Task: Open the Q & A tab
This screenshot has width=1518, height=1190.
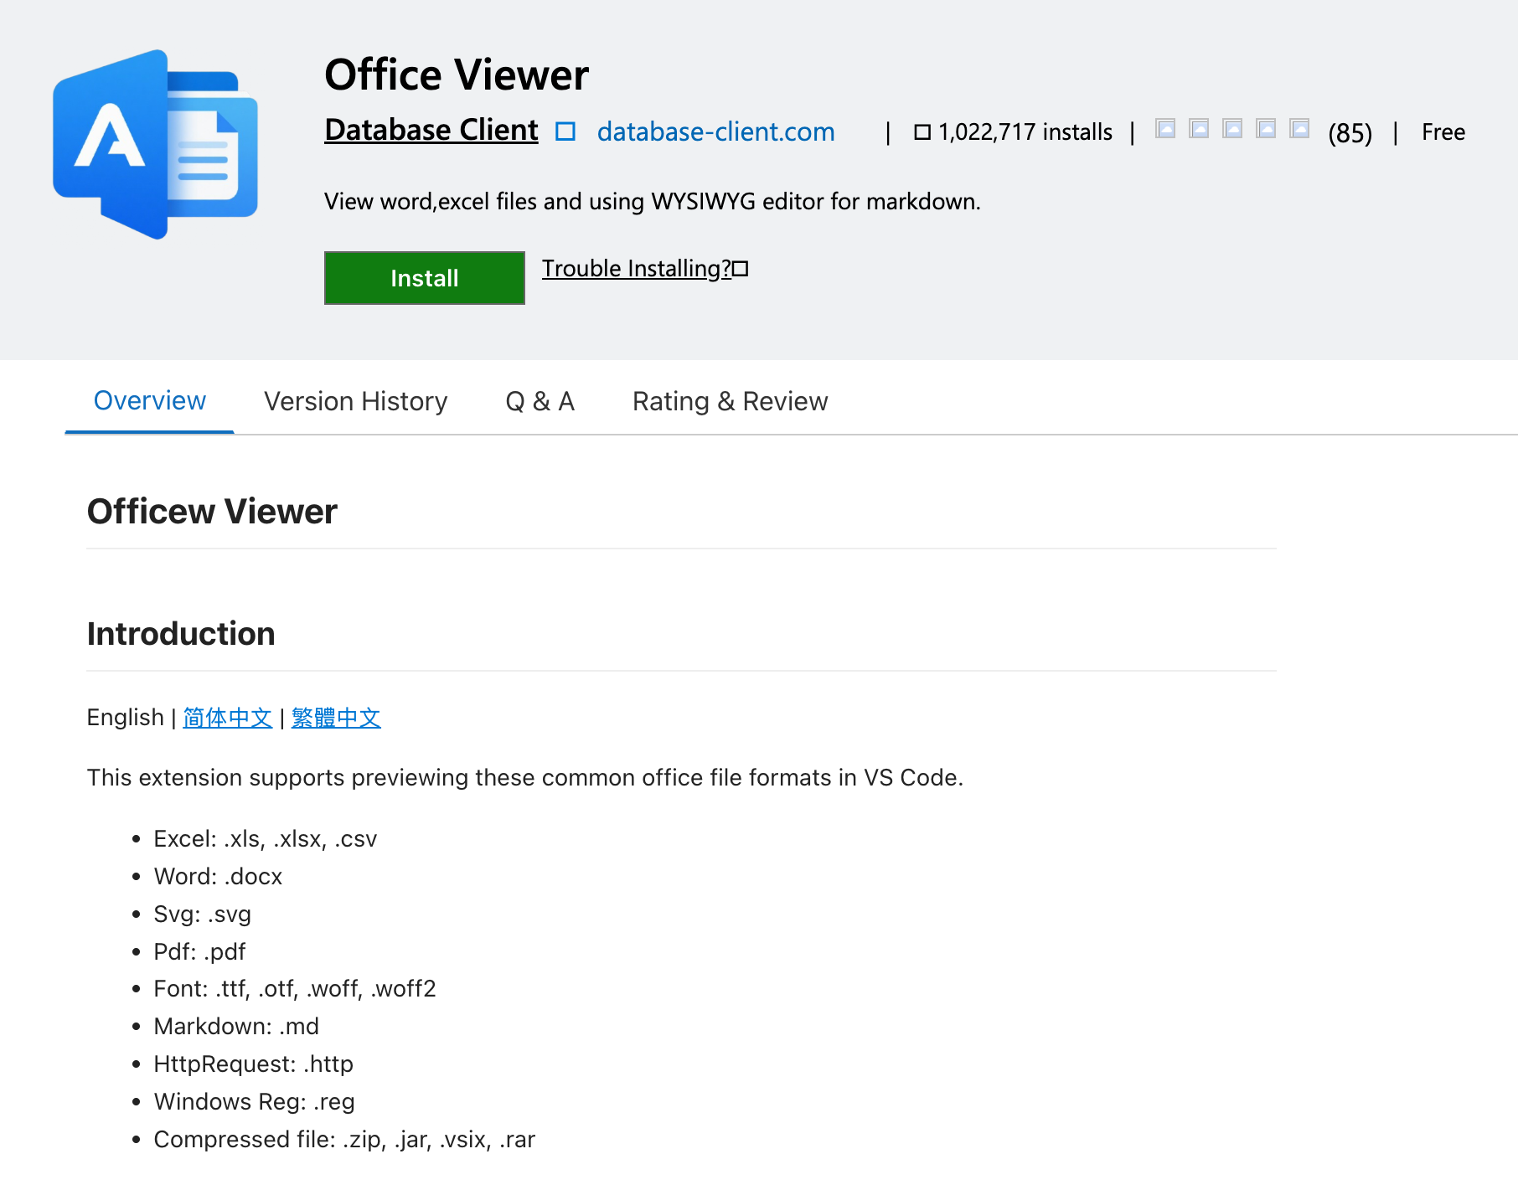Action: [540, 401]
